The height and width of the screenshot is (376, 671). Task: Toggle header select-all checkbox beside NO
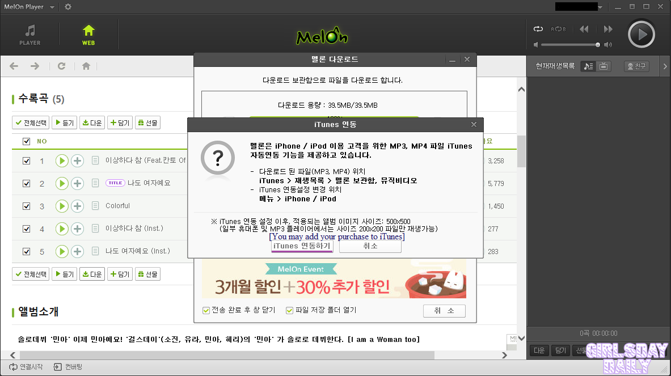(26, 141)
